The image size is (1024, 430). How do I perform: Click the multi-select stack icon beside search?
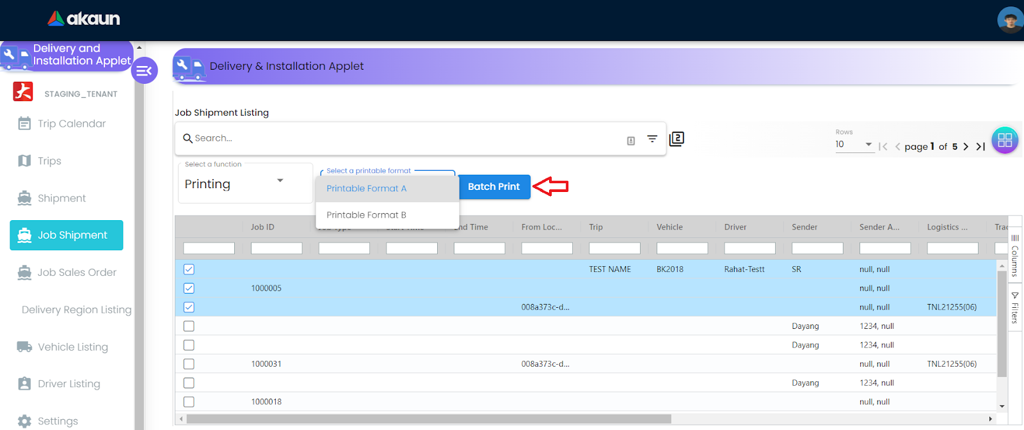click(x=676, y=139)
